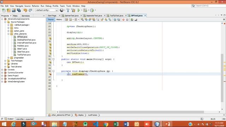This screenshot has height=127, width=226.
Task: Click the horizontal editor scrollbar thumb
Action: click(x=131, y=112)
